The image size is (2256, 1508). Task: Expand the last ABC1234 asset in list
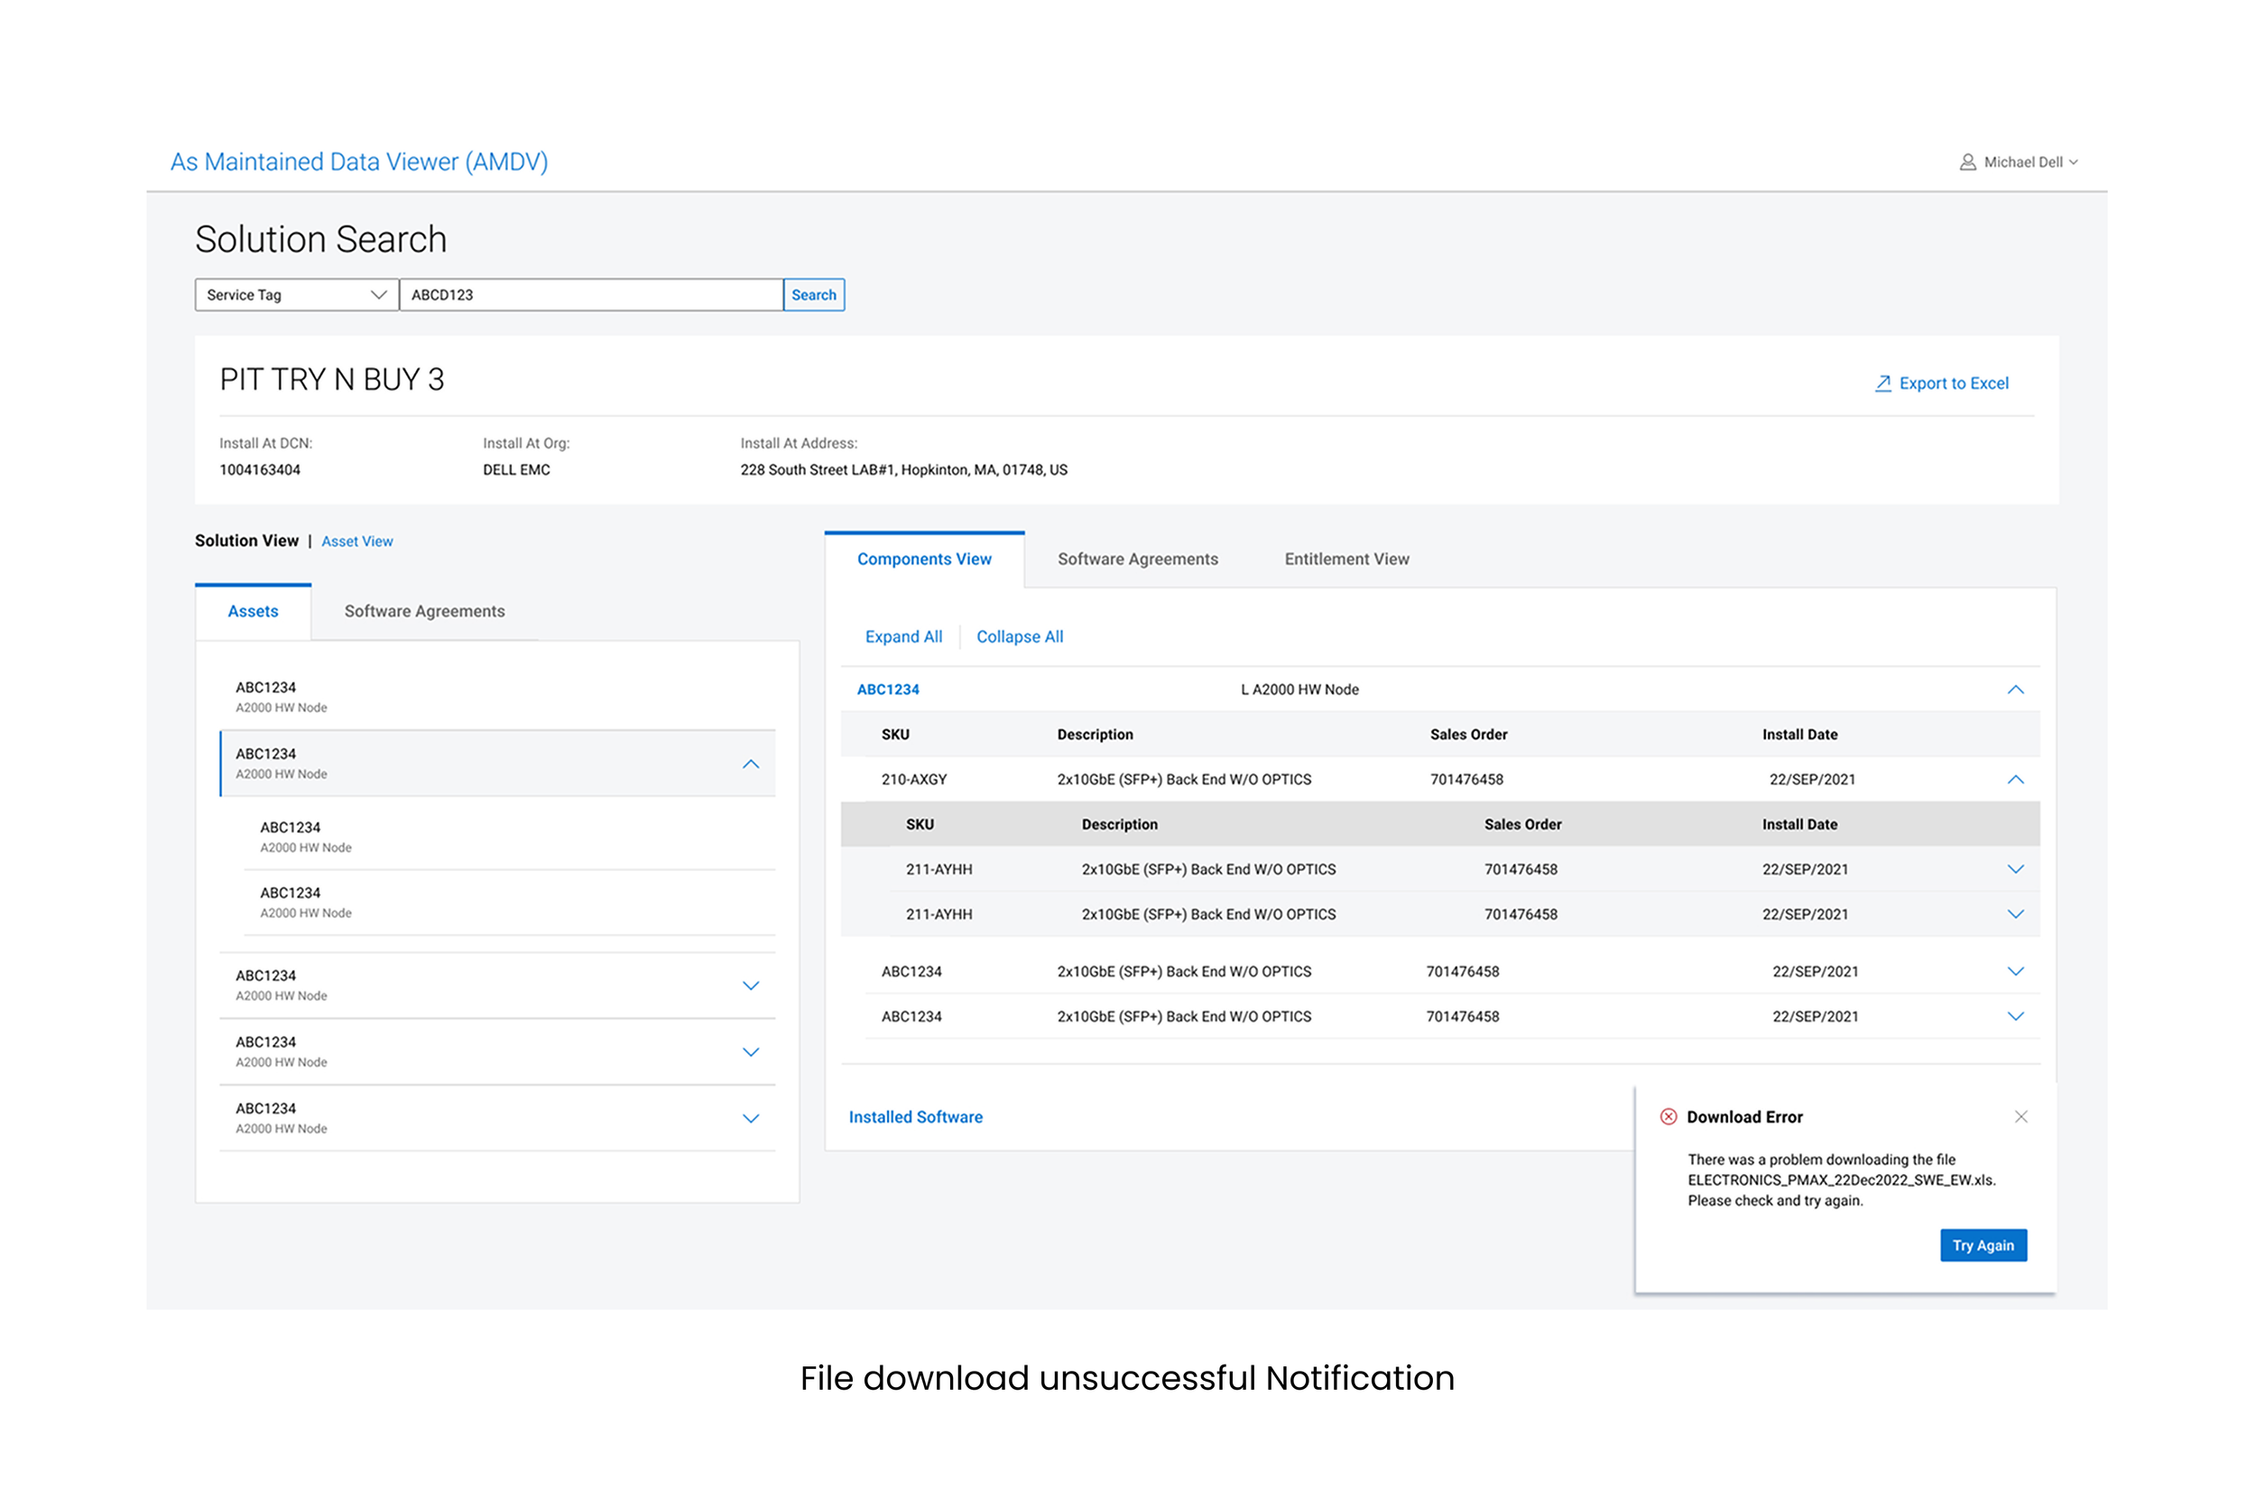click(x=751, y=1118)
